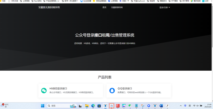
Task: Open the 携程旅行 bookmark
Action: click(x=162, y=1)
